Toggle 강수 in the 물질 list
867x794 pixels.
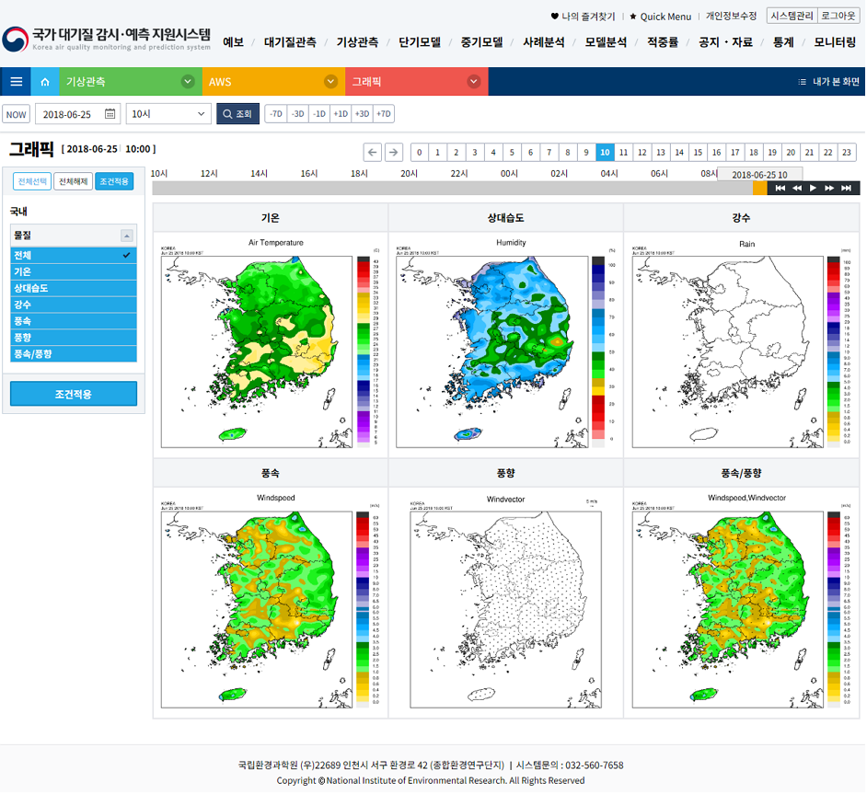(74, 305)
